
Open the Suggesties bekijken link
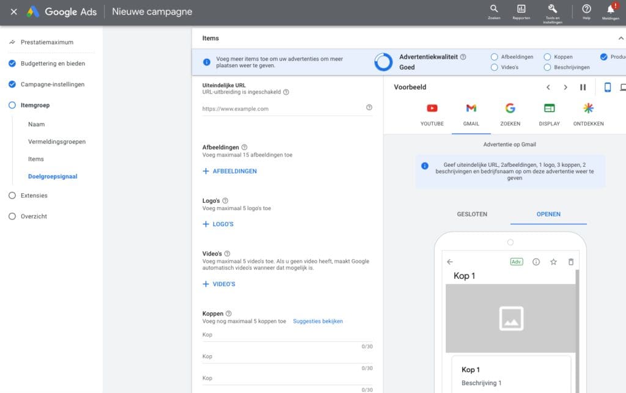pos(318,321)
